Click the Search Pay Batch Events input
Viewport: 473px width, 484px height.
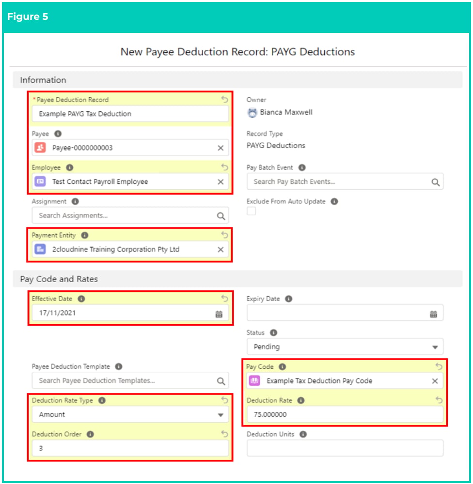[x=345, y=181]
